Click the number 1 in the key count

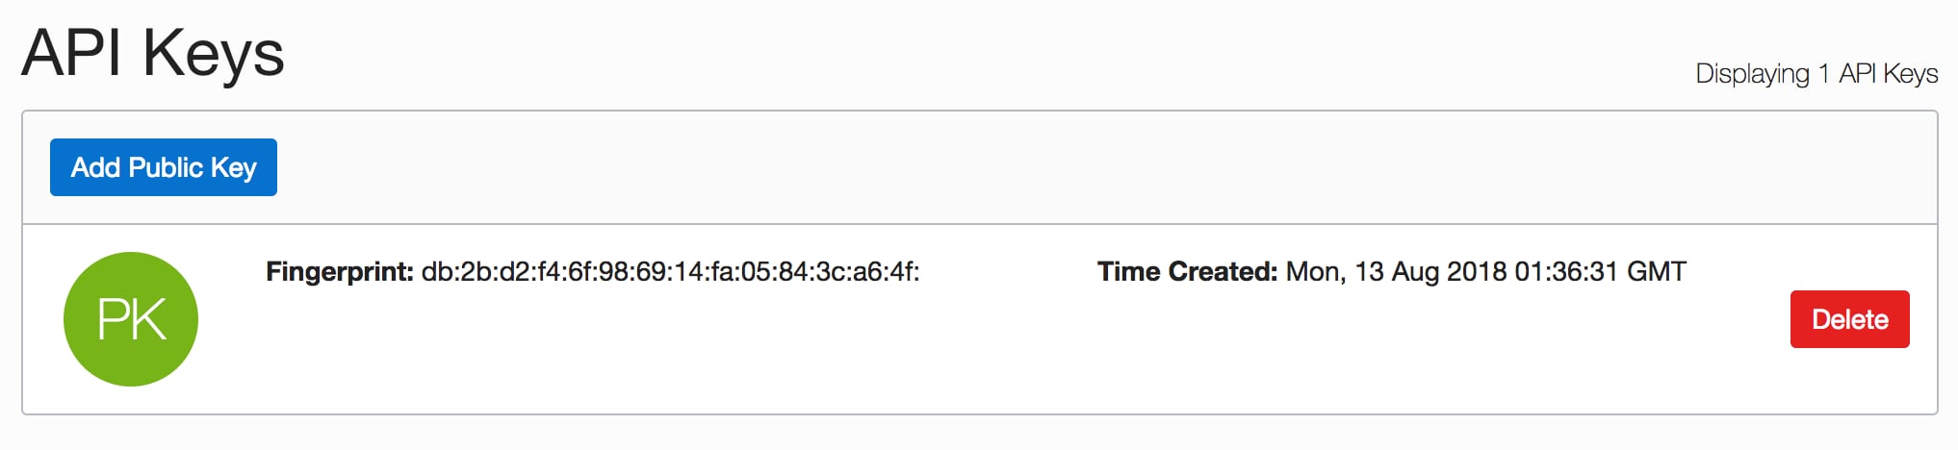(x=1823, y=74)
